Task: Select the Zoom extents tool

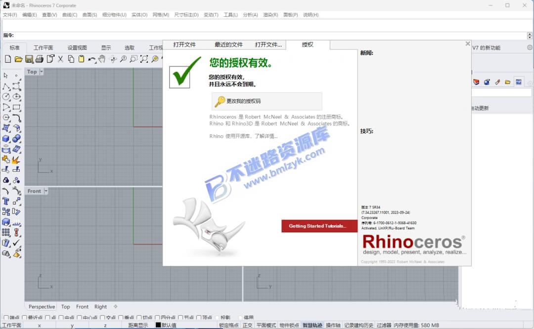Action: tap(144, 59)
